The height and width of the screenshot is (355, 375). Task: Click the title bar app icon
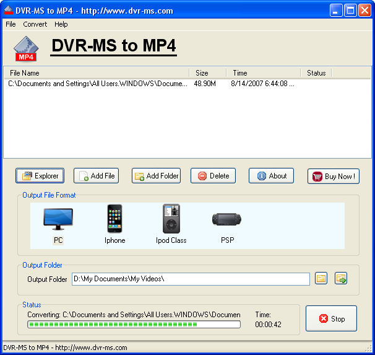9,11
